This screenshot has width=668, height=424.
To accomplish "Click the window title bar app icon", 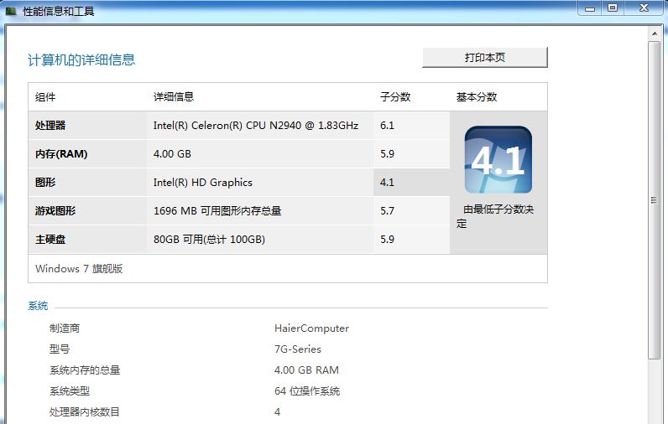I will pyautogui.click(x=11, y=11).
